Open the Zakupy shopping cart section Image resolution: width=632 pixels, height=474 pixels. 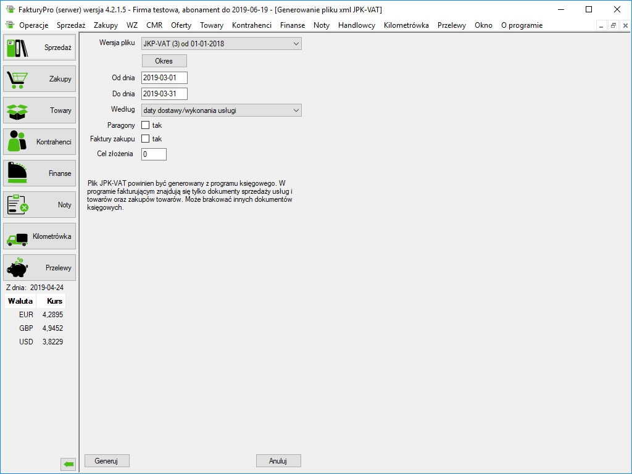[x=39, y=79]
